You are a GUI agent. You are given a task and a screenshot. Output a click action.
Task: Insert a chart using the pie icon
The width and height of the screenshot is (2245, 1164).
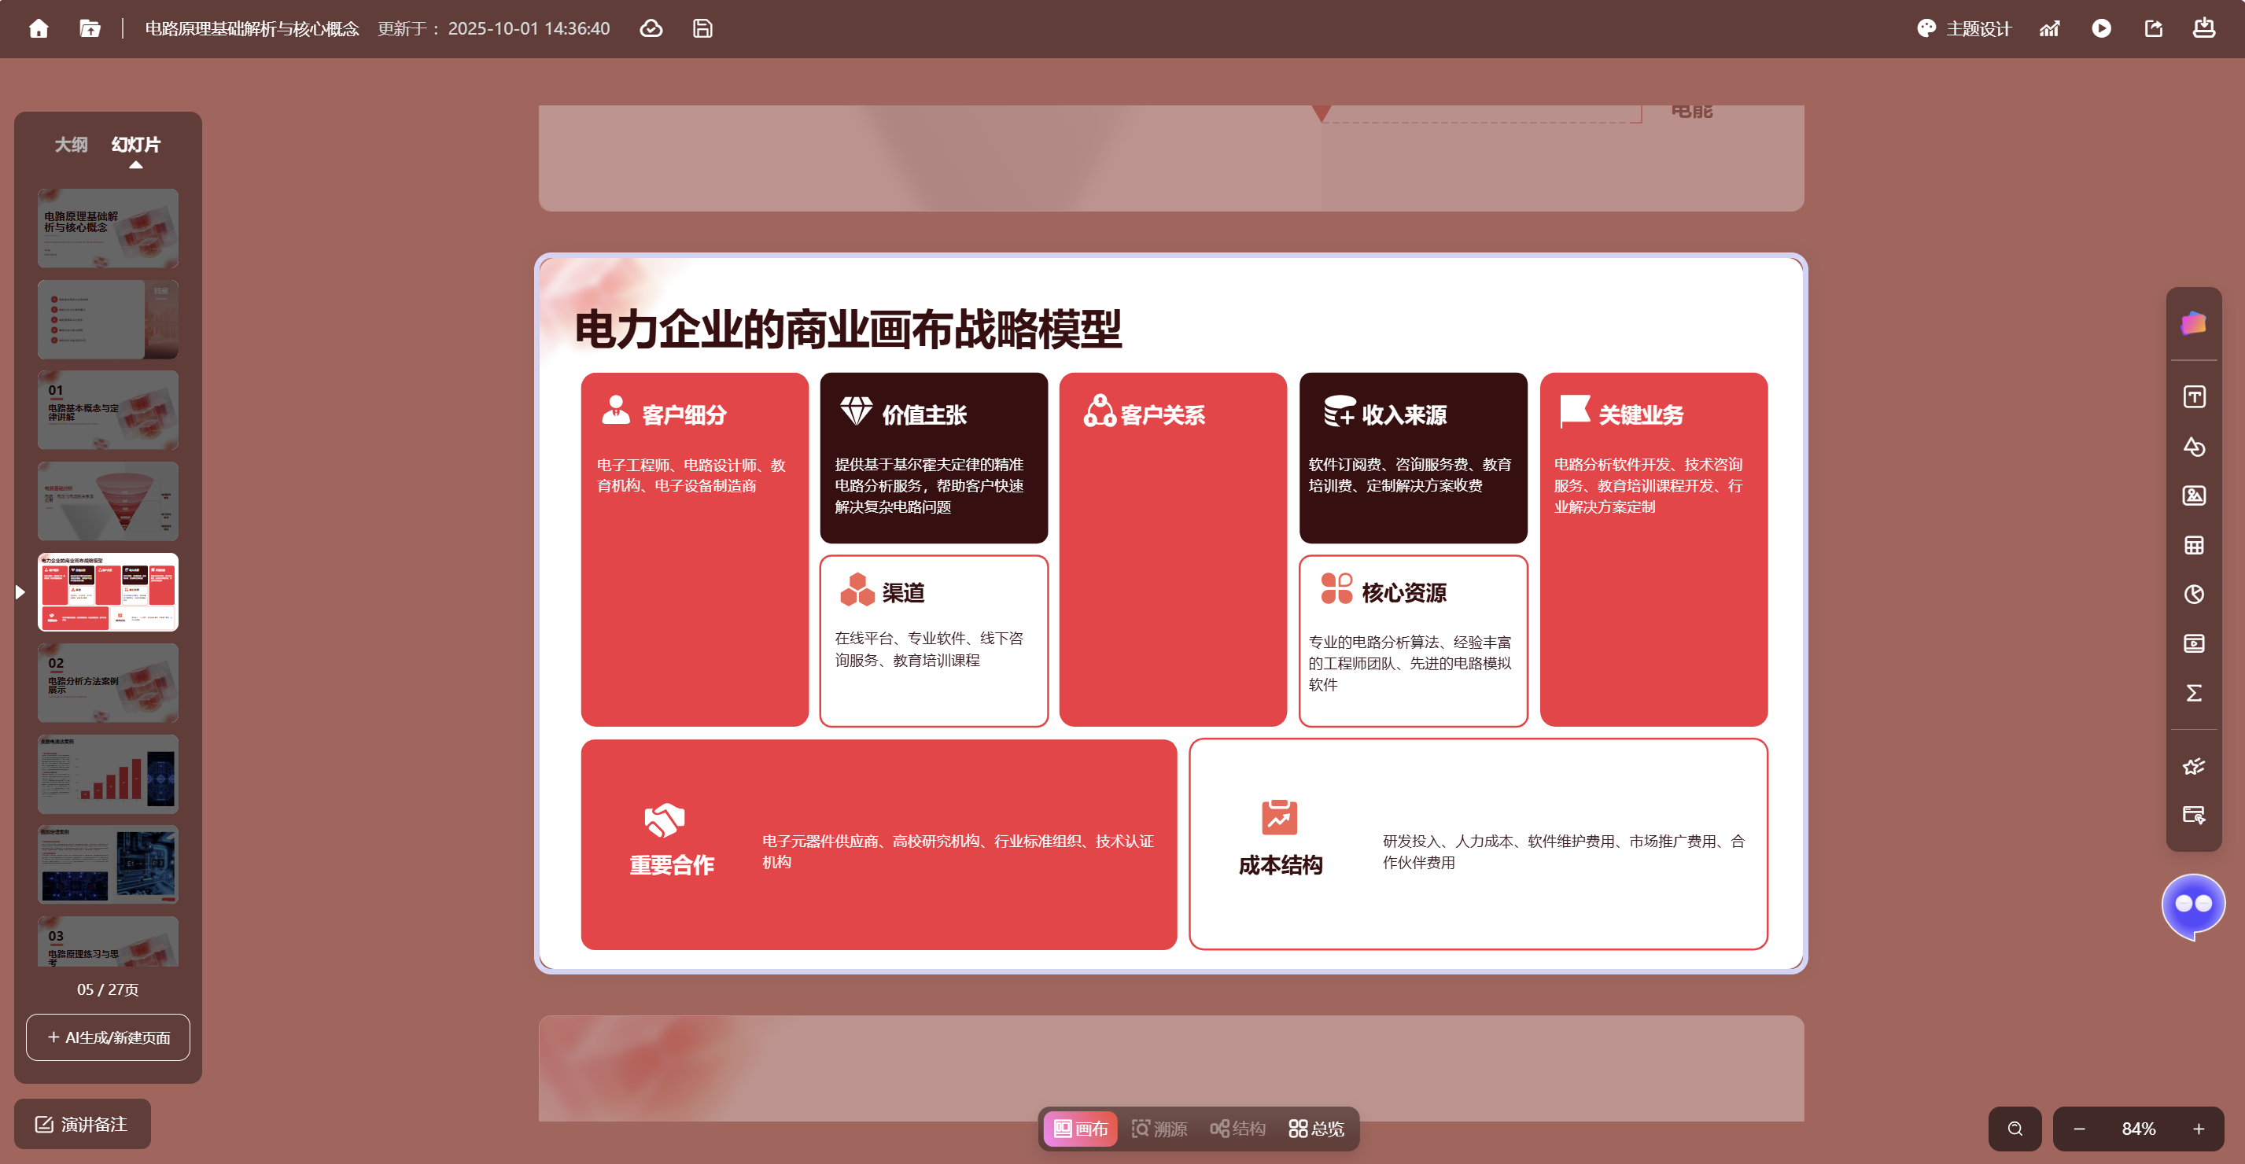coord(2194,595)
